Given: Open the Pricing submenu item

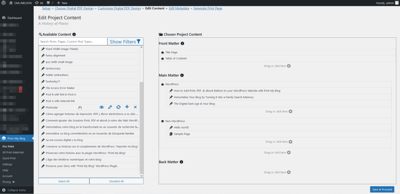Looking at the screenshot, I should tap(9, 182).
